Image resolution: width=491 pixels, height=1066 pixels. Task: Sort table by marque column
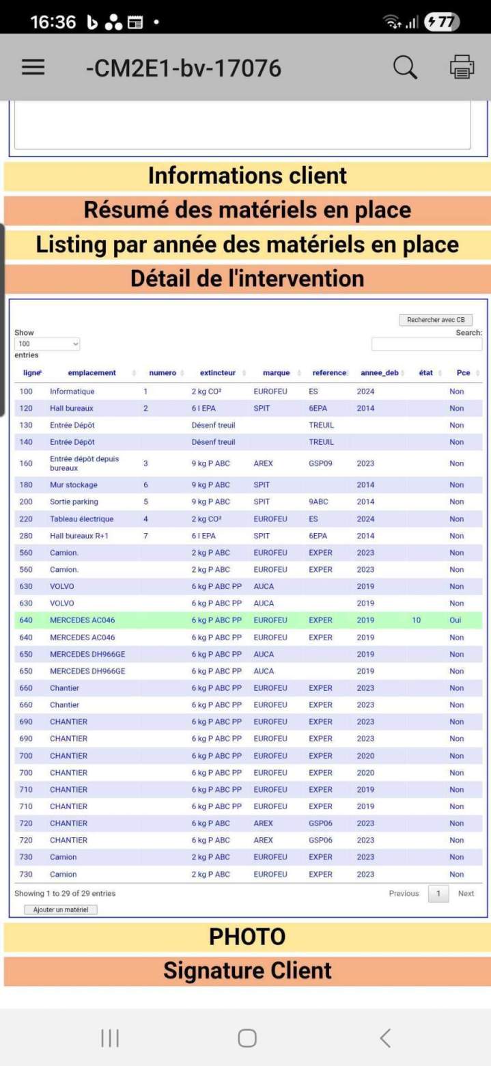(x=277, y=373)
